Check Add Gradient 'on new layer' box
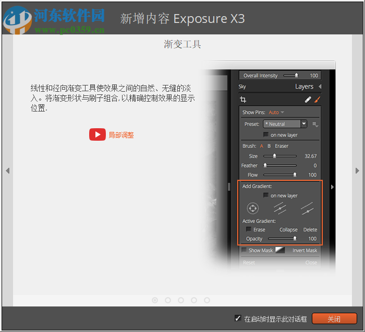 click(265, 195)
